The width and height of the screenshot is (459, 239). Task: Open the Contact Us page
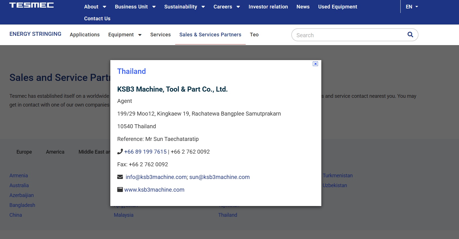point(97,19)
